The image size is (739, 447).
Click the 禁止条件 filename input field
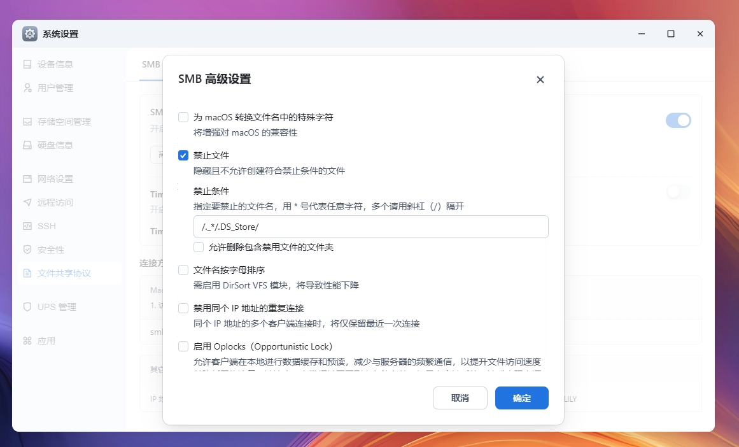coord(371,227)
